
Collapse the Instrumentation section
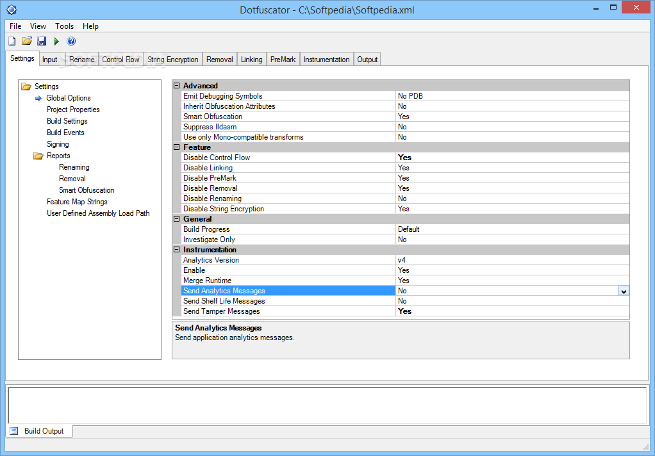coord(176,249)
